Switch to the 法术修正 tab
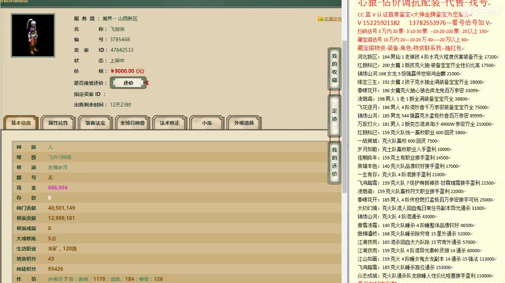This screenshot has width=505, height=283. [x=170, y=123]
